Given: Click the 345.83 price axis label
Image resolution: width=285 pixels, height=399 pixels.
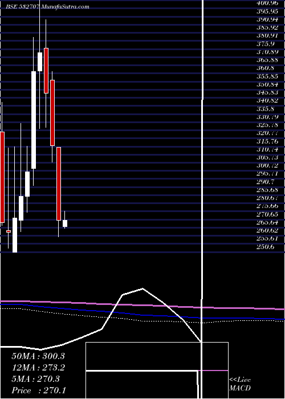Looking at the screenshot, I should coord(268,92).
